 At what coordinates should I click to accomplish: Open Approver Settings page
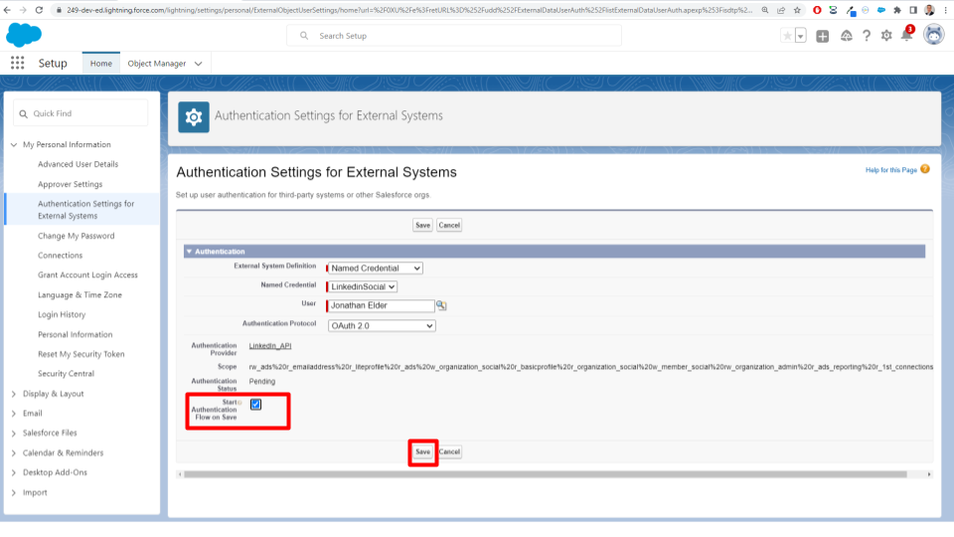tap(70, 184)
